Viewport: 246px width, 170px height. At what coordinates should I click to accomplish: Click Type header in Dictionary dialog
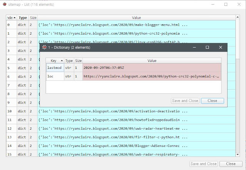(69, 61)
